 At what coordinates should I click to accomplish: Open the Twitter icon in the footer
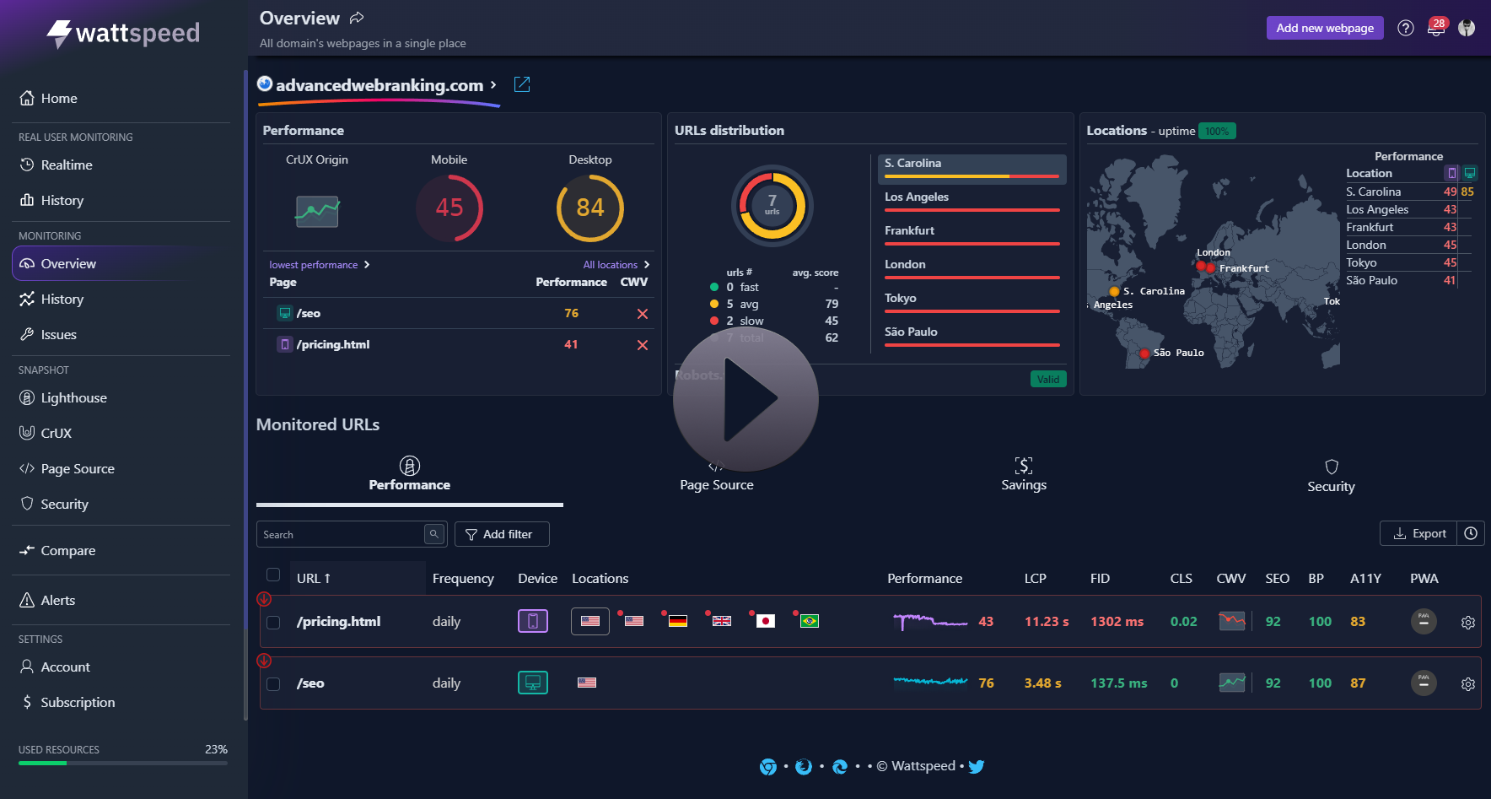point(977,766)
